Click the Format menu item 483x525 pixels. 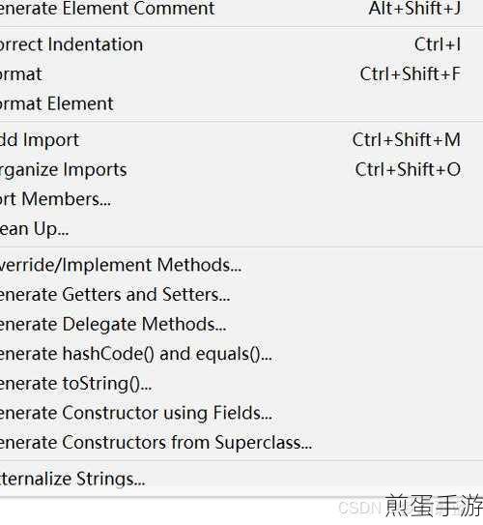[241, 74]
